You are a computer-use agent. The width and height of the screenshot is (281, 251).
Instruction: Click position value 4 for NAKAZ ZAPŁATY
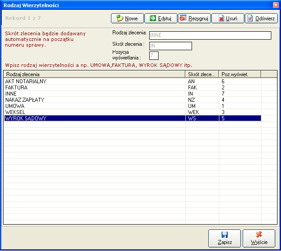[x=223, y=100]
